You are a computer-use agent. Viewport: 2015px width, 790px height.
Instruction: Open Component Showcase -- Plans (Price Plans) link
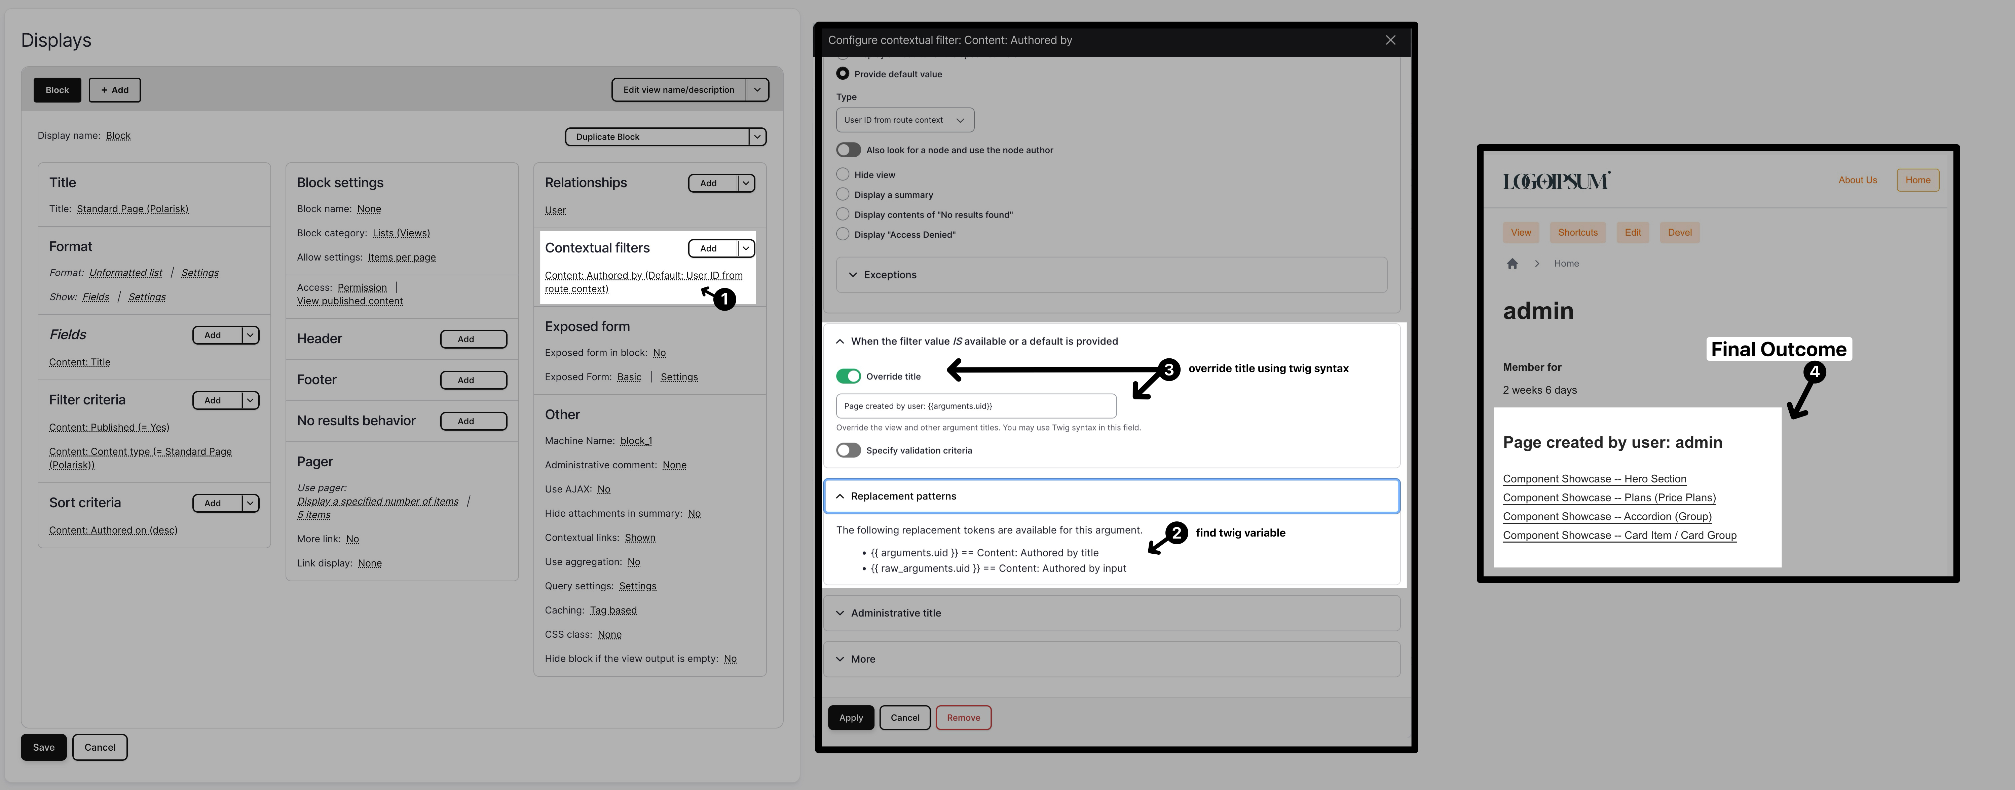(1609, 498)
